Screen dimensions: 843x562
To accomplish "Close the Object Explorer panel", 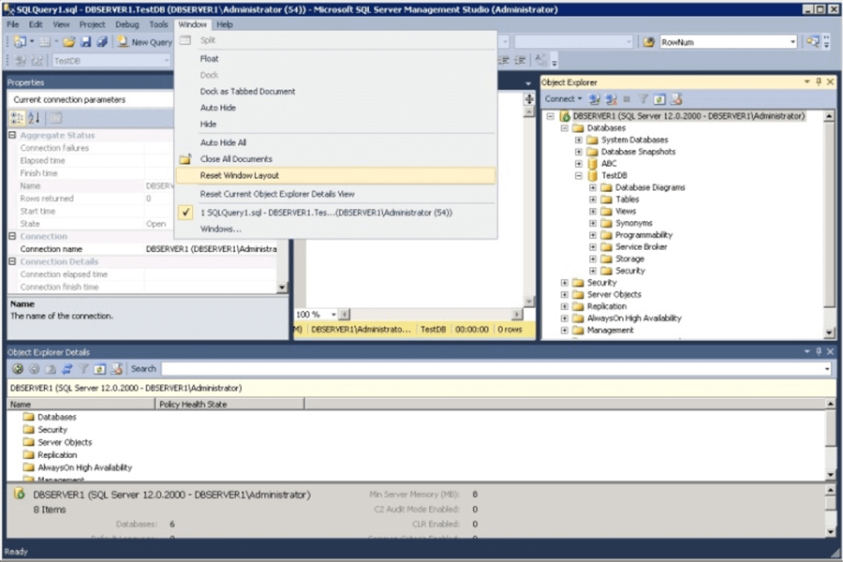I will (x=830, y=81).
